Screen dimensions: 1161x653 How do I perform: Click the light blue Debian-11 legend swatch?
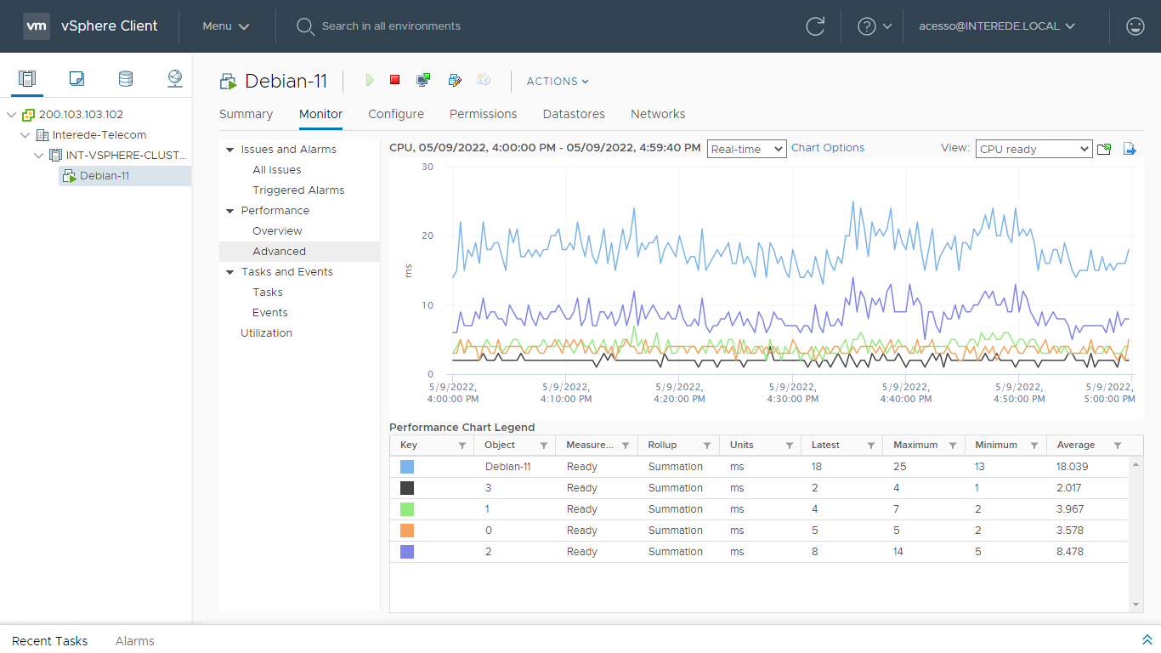click(407, 467)
